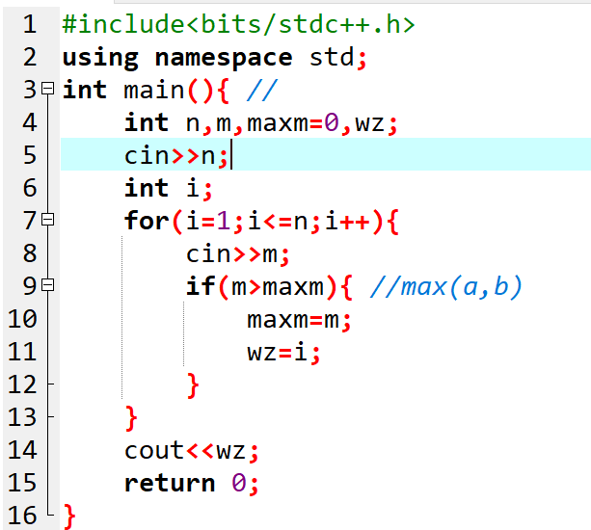Click the 'cin>>m;' statement
Screen dimensions: 591x530
point(237,253)
